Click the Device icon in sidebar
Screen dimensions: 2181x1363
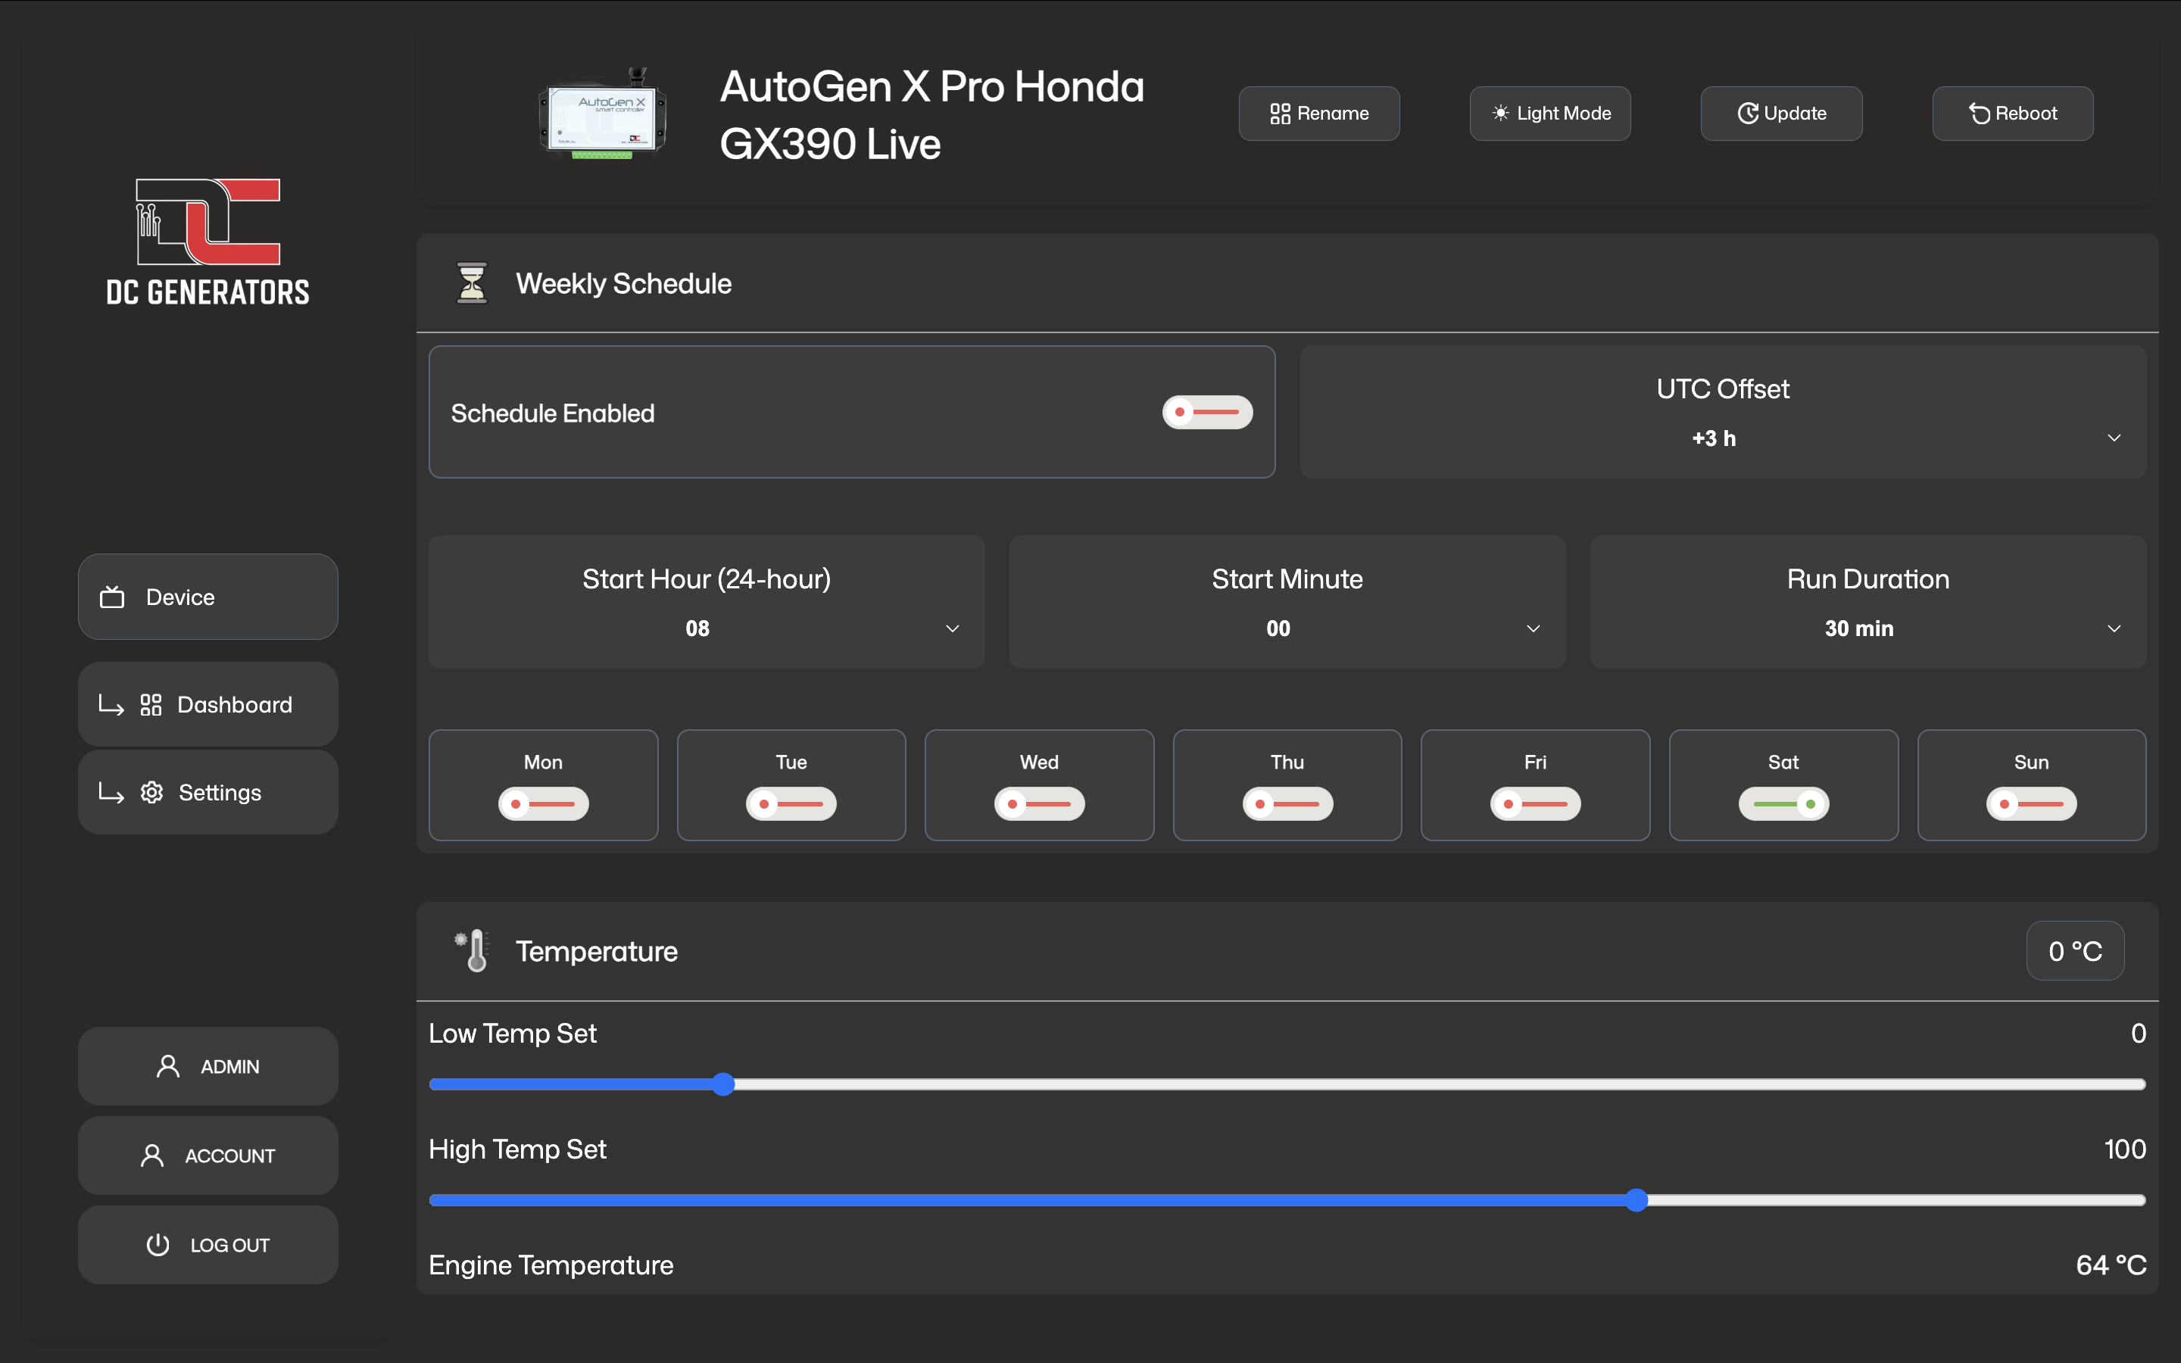pos(112,597)
